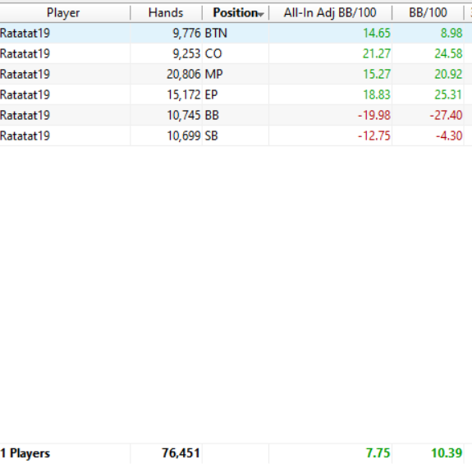Click the 10.39 total BB/100 value
Viewport: 472px width, 464px height.
pyautogui.click(x=447, y=453)
